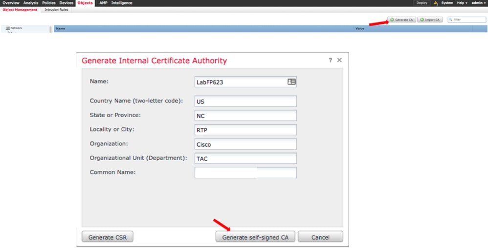Edit the Name field LabFP623
488x248 pixels.
[x=245, y=82]
